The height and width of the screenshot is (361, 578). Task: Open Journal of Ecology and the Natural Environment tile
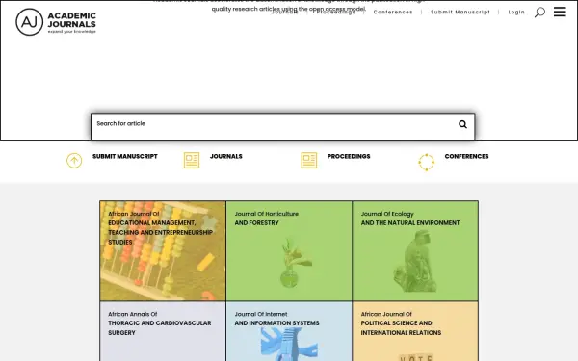tap(415, 251)
